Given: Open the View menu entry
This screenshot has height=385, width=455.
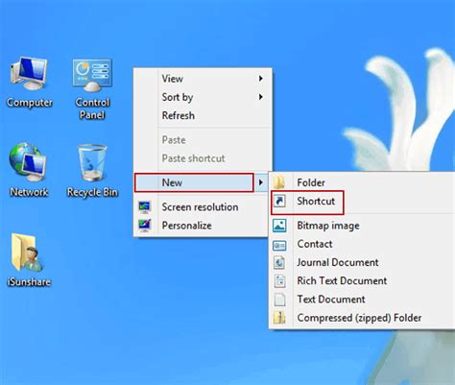Looking at the screenshot, I should tap(203, 79).
